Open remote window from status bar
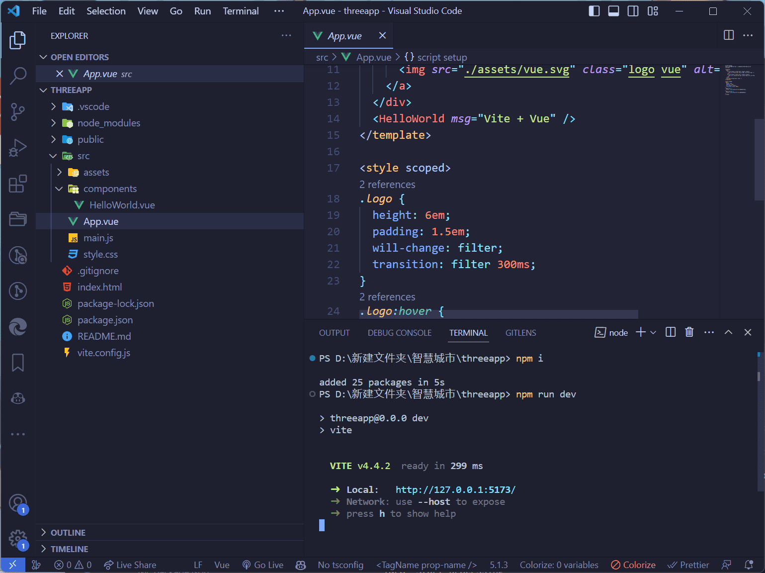 pyautogui.click(x=13, y=565)
